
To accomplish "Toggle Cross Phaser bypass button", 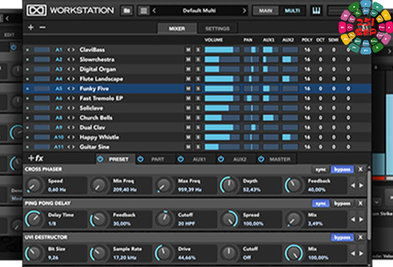I will (342, 169).
